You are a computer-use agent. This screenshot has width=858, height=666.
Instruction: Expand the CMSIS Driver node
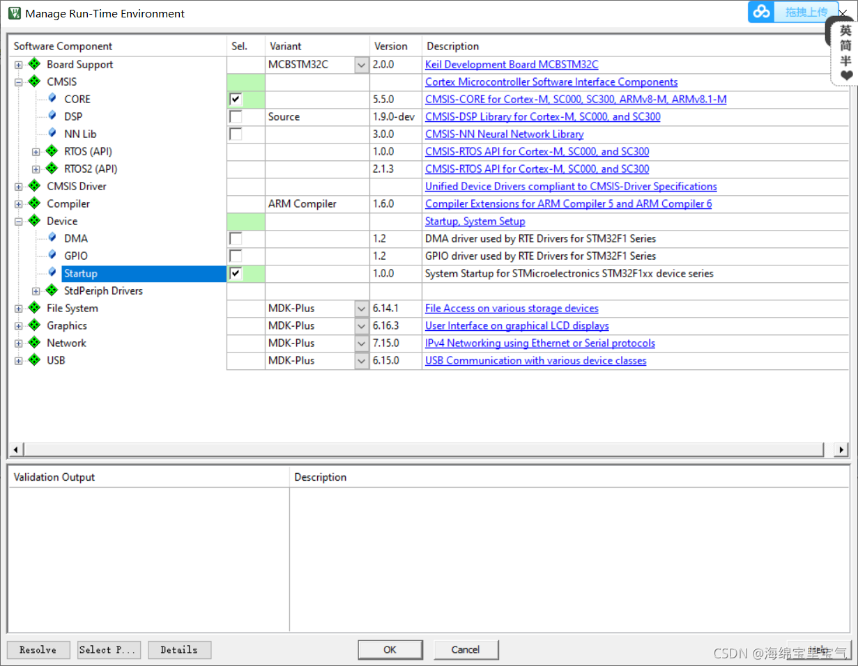(x=19, y=187)
